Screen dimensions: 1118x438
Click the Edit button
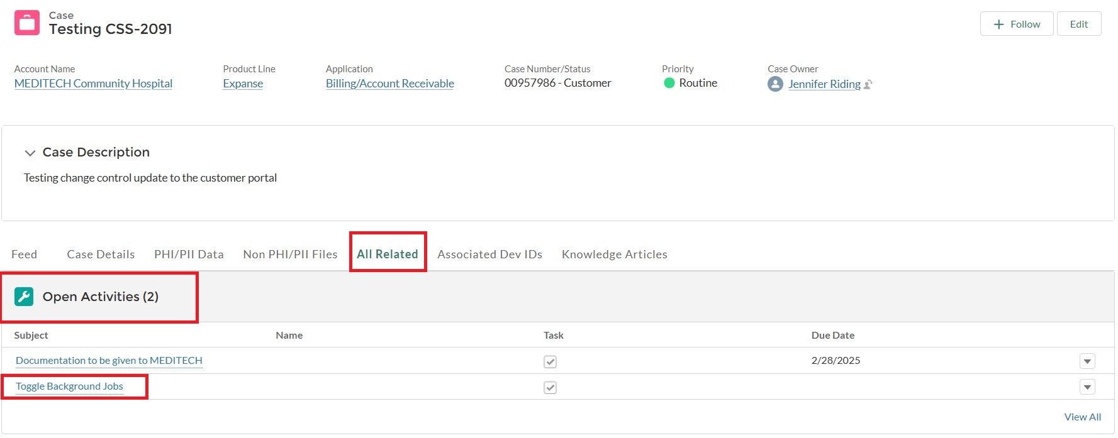pyautogui.click(x=1079, y=24)
